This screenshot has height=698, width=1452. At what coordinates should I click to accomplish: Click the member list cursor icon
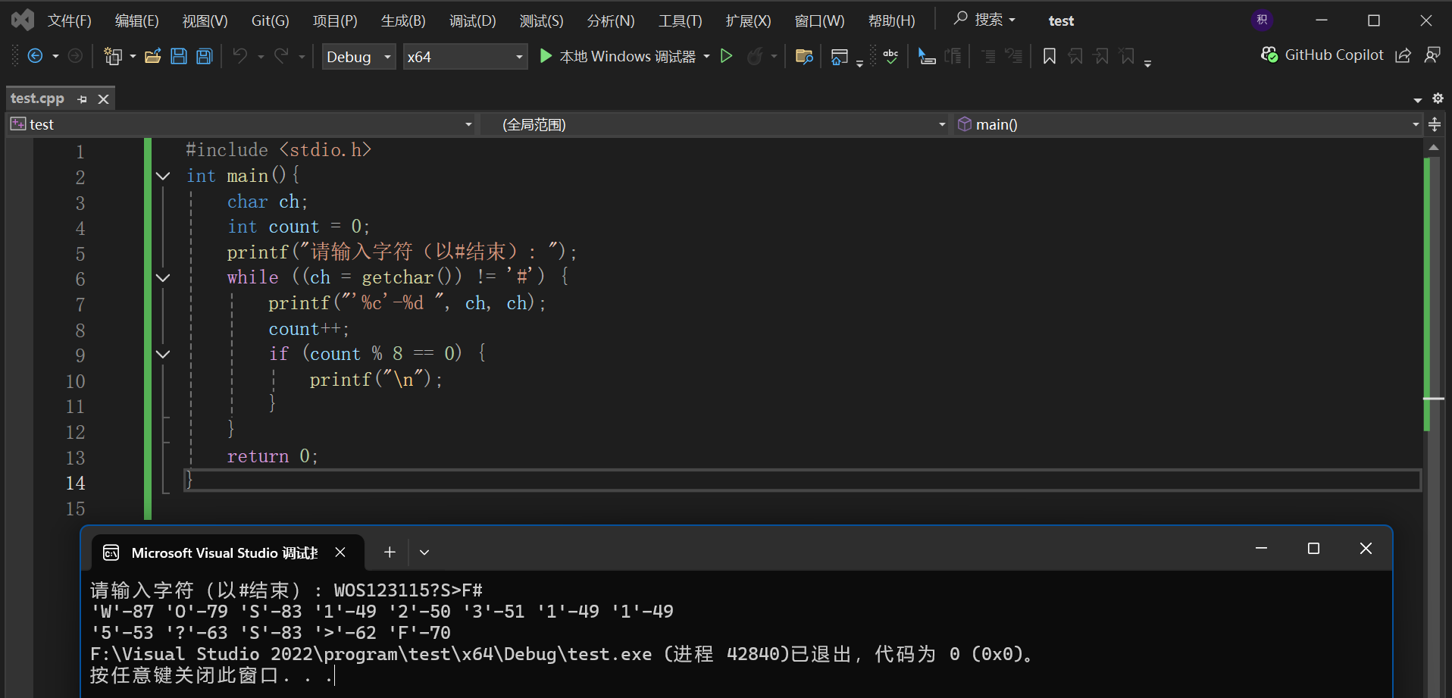tap(927, 56)
